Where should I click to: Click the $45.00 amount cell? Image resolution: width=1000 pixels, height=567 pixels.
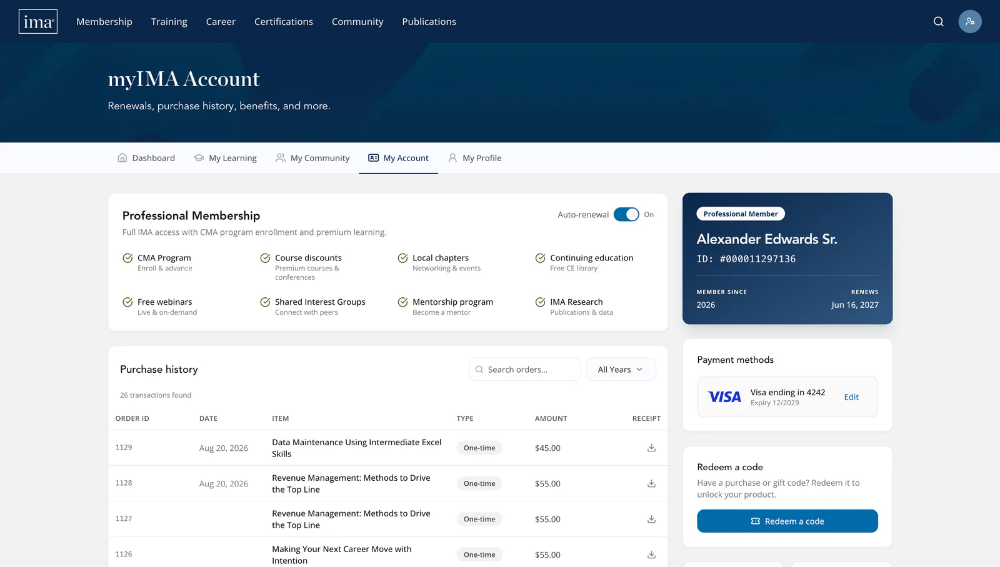[x=547, y=448]
